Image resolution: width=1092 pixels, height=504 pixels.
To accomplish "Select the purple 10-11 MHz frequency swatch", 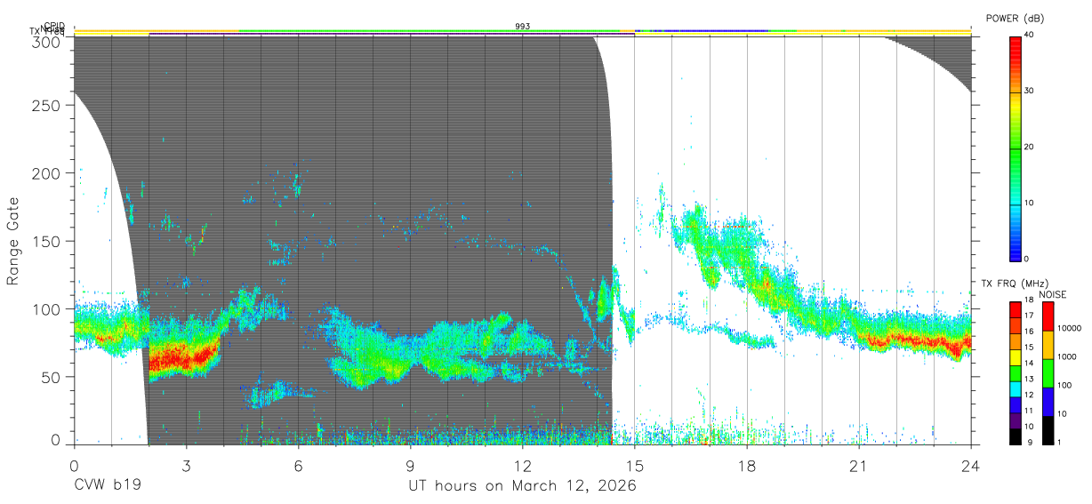I will pyautogui.click(x=1015, y=420).
